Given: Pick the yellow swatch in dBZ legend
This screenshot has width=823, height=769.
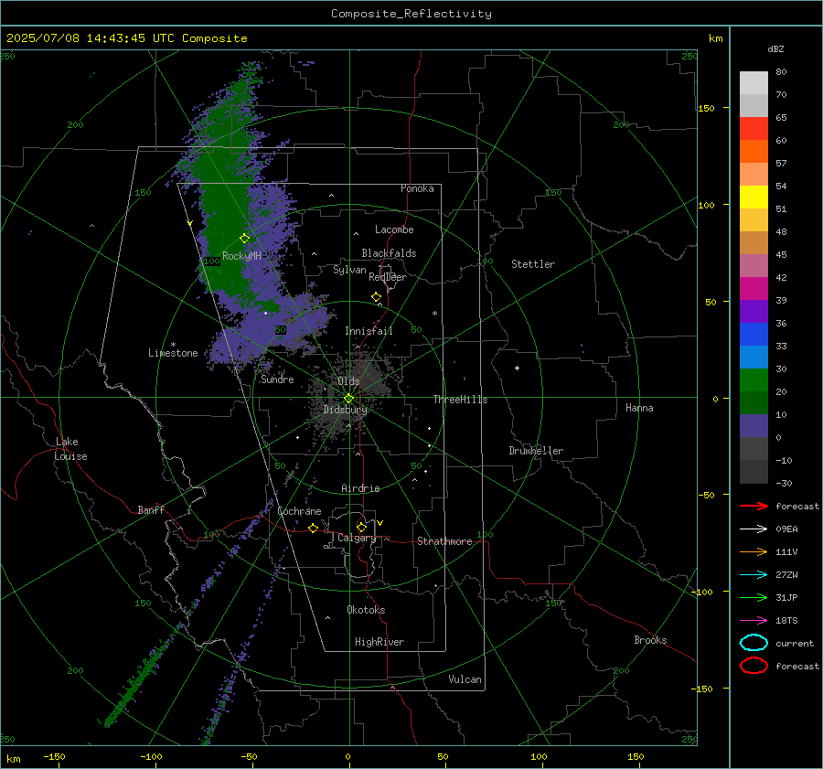Looking at the screenshot, I should coord(754,198).
